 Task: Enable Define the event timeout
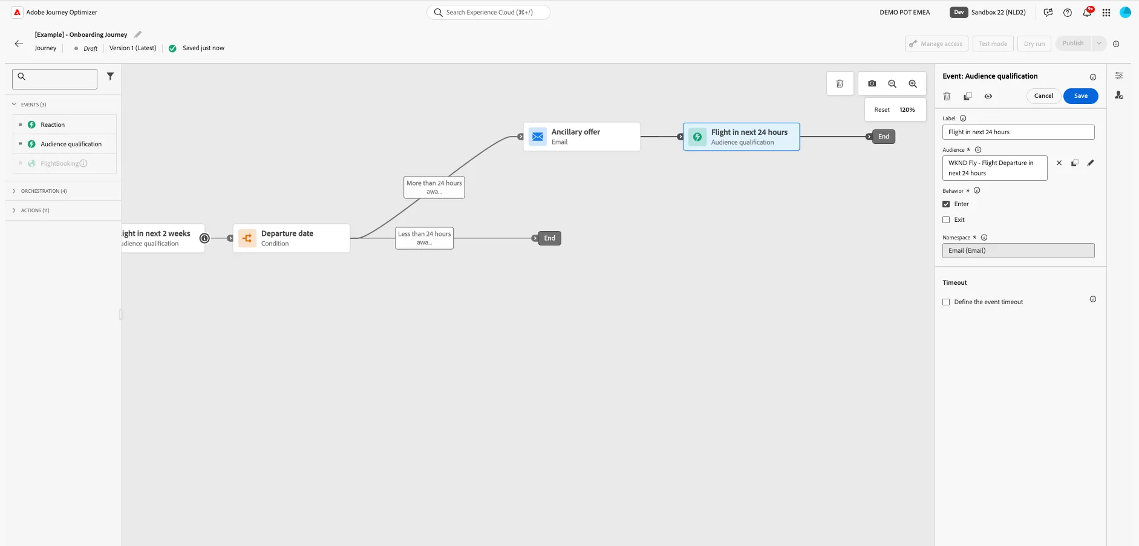click(946, 302)
